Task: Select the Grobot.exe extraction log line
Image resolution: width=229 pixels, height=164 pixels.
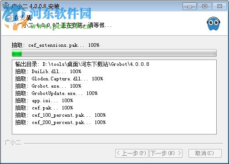Action: (48, 86)
